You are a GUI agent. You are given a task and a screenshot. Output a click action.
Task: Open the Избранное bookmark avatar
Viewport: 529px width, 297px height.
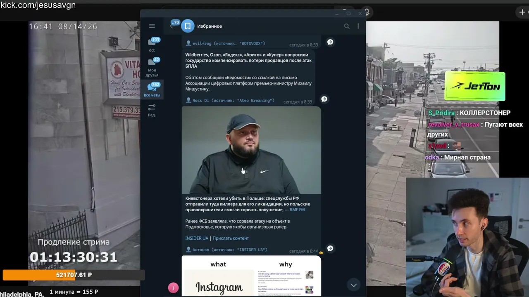[x=188, y=26]
